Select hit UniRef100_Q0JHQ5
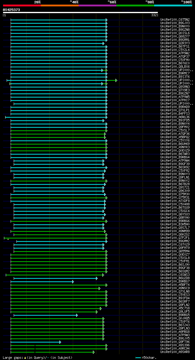This screenshot has height=360, width=195. click(175, 319)
